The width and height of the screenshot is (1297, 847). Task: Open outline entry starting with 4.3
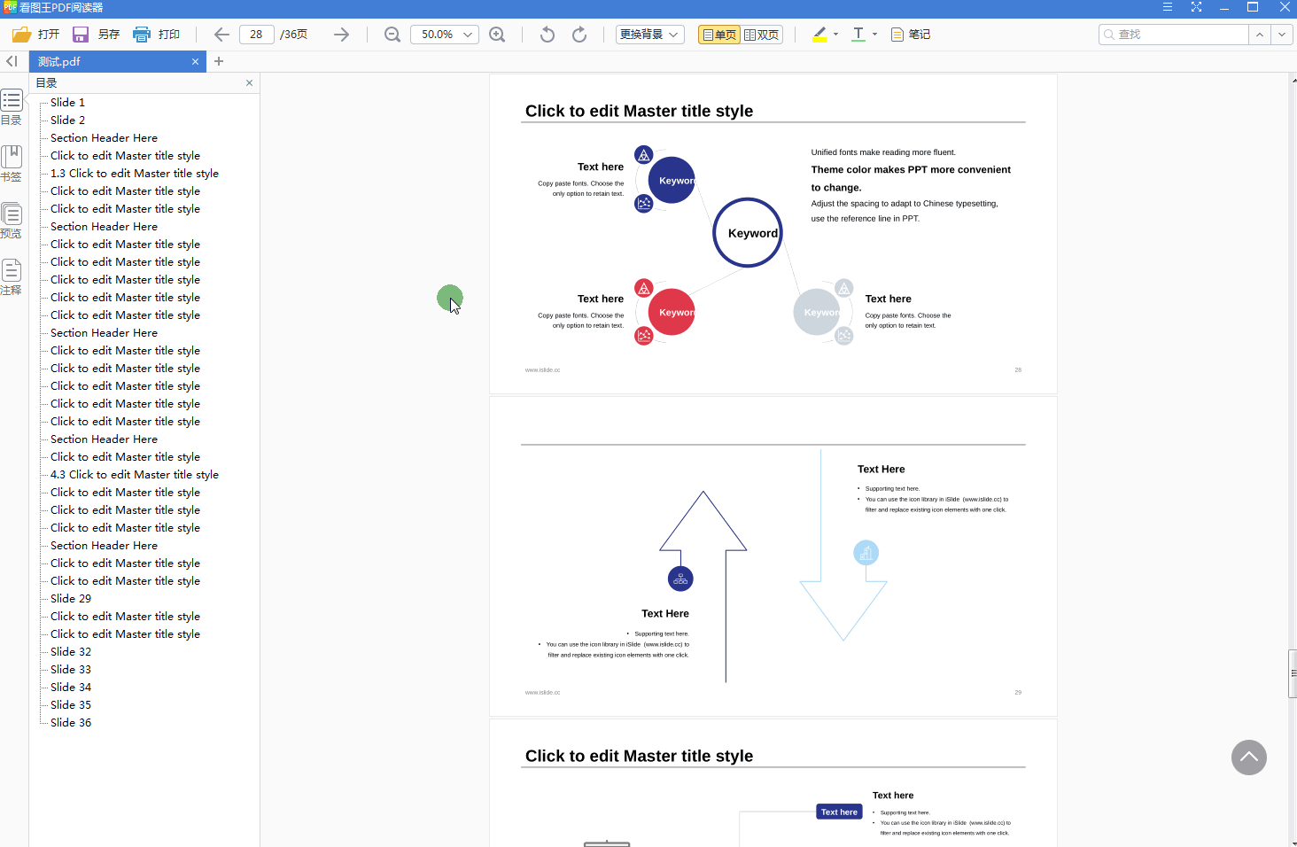(x=135, y=475)
